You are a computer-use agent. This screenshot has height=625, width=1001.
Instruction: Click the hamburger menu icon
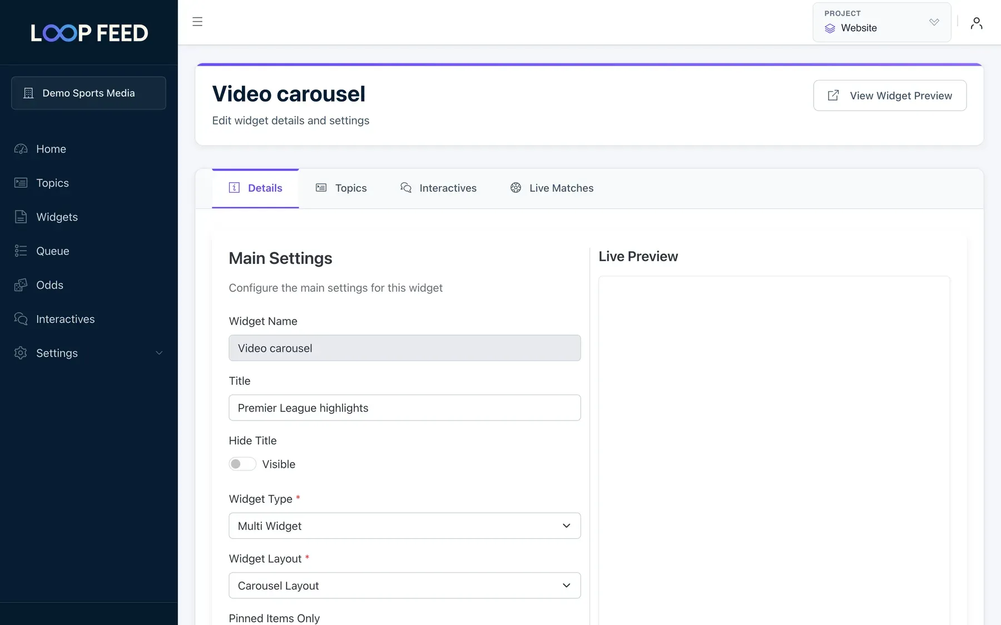197,22
